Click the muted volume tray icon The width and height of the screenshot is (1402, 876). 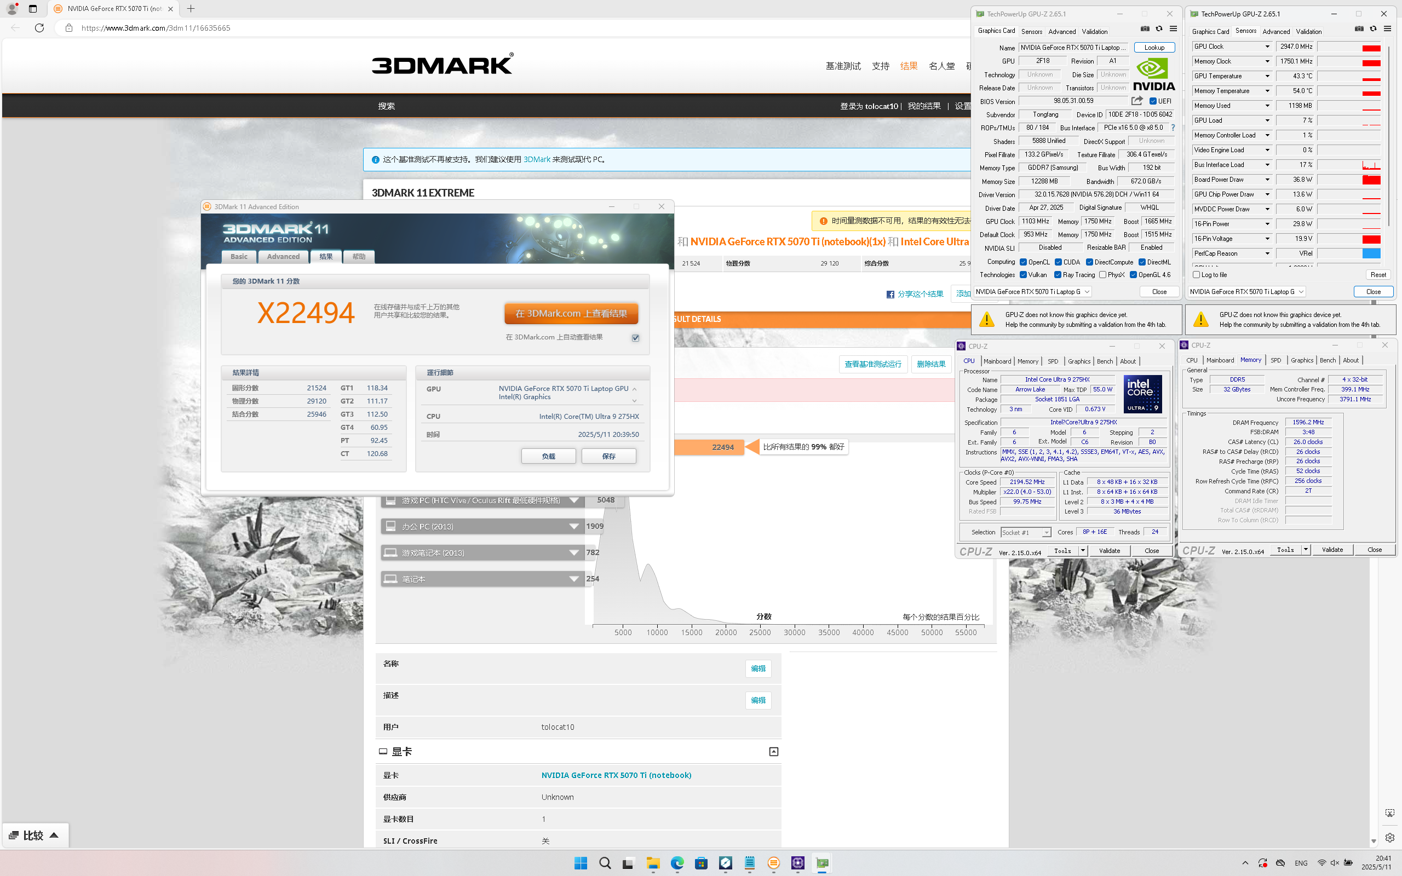[1335, 863]
